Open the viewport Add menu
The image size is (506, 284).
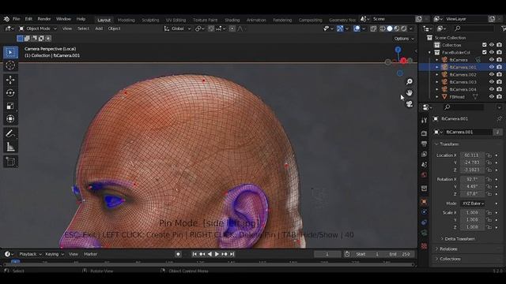(x=99, y=28)
